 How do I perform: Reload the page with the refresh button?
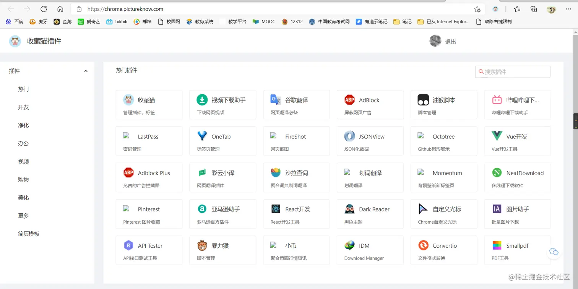tap(44, 9)
